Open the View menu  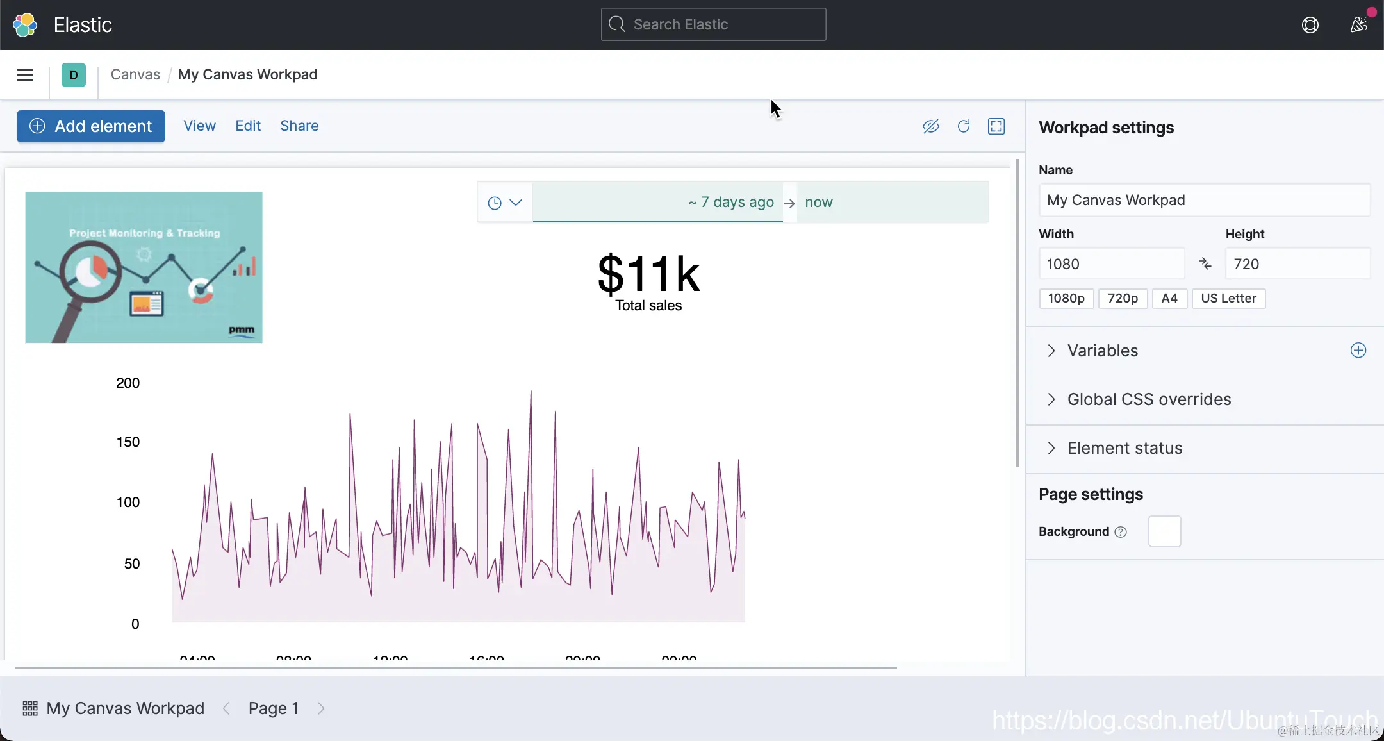199,126
